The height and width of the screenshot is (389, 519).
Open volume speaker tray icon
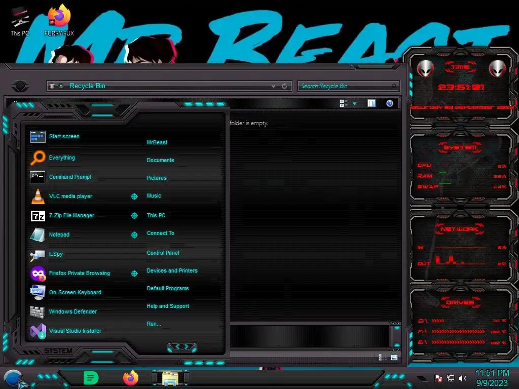coord(463,378)
